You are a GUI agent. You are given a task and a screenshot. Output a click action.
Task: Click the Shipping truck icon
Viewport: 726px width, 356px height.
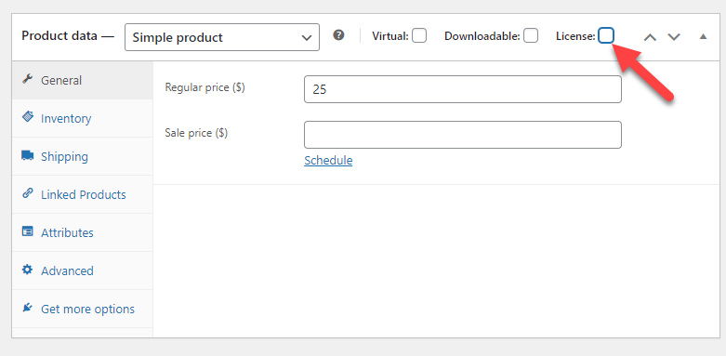[27, 155]
